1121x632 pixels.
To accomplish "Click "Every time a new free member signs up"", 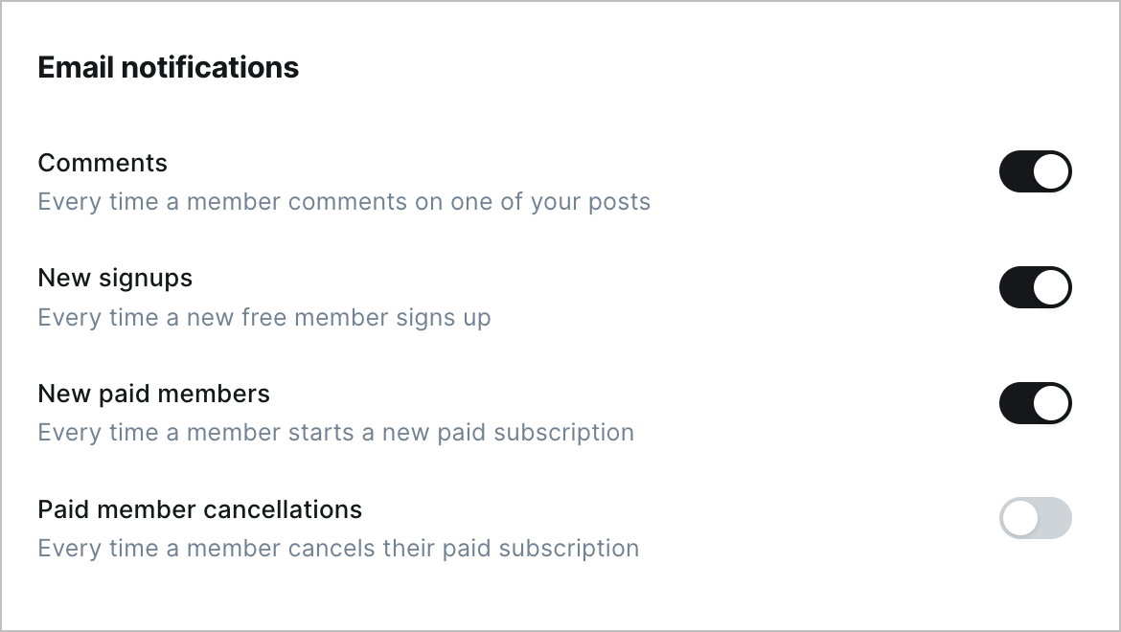I will (264, 318).
